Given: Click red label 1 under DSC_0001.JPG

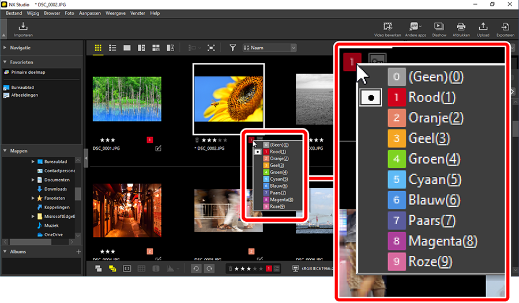Looking at the screenshot, I should [x=149, y=140].
